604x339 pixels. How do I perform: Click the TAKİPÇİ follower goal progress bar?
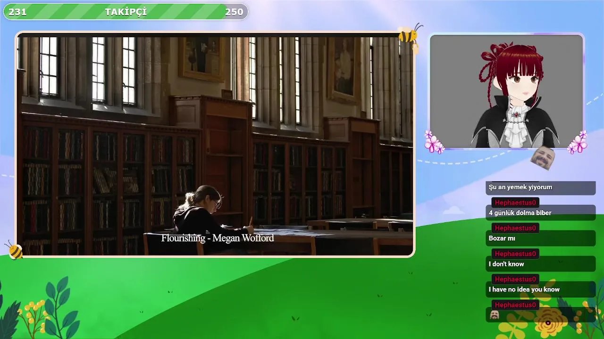point(126,12)
